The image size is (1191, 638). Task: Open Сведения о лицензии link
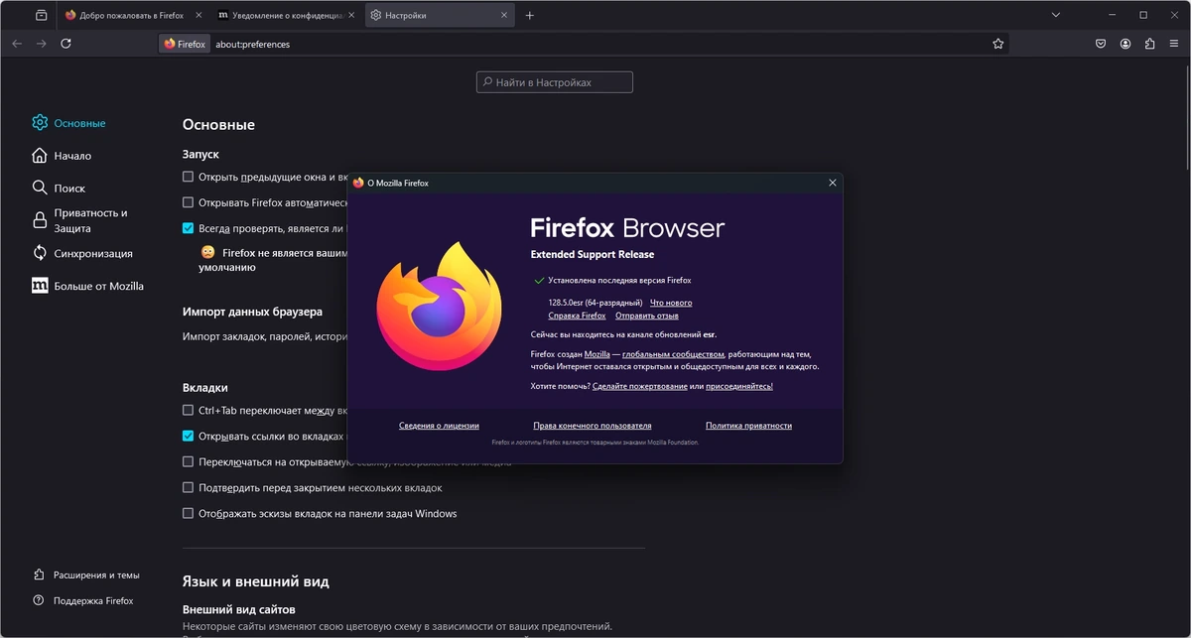click(439, 426)
